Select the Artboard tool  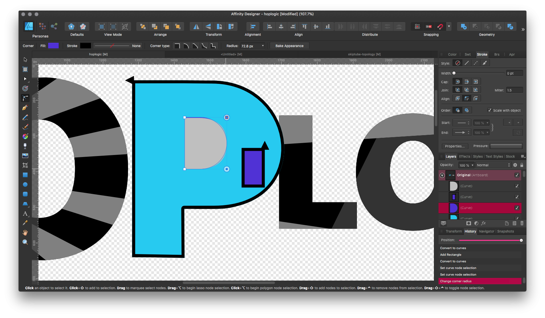coord(25,69)
